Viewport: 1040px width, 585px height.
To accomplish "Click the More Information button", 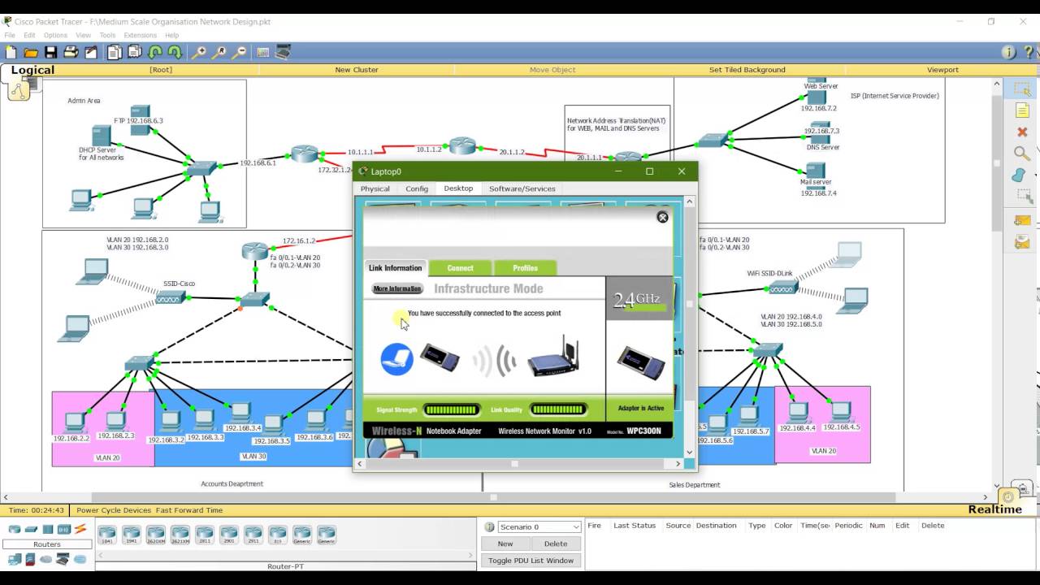I will click(x=397, y=288).
